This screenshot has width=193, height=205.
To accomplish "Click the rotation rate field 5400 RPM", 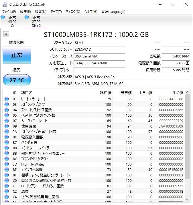I will (176, 56).
